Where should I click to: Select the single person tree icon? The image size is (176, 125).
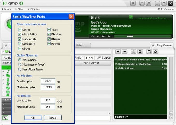pos(8,80)
